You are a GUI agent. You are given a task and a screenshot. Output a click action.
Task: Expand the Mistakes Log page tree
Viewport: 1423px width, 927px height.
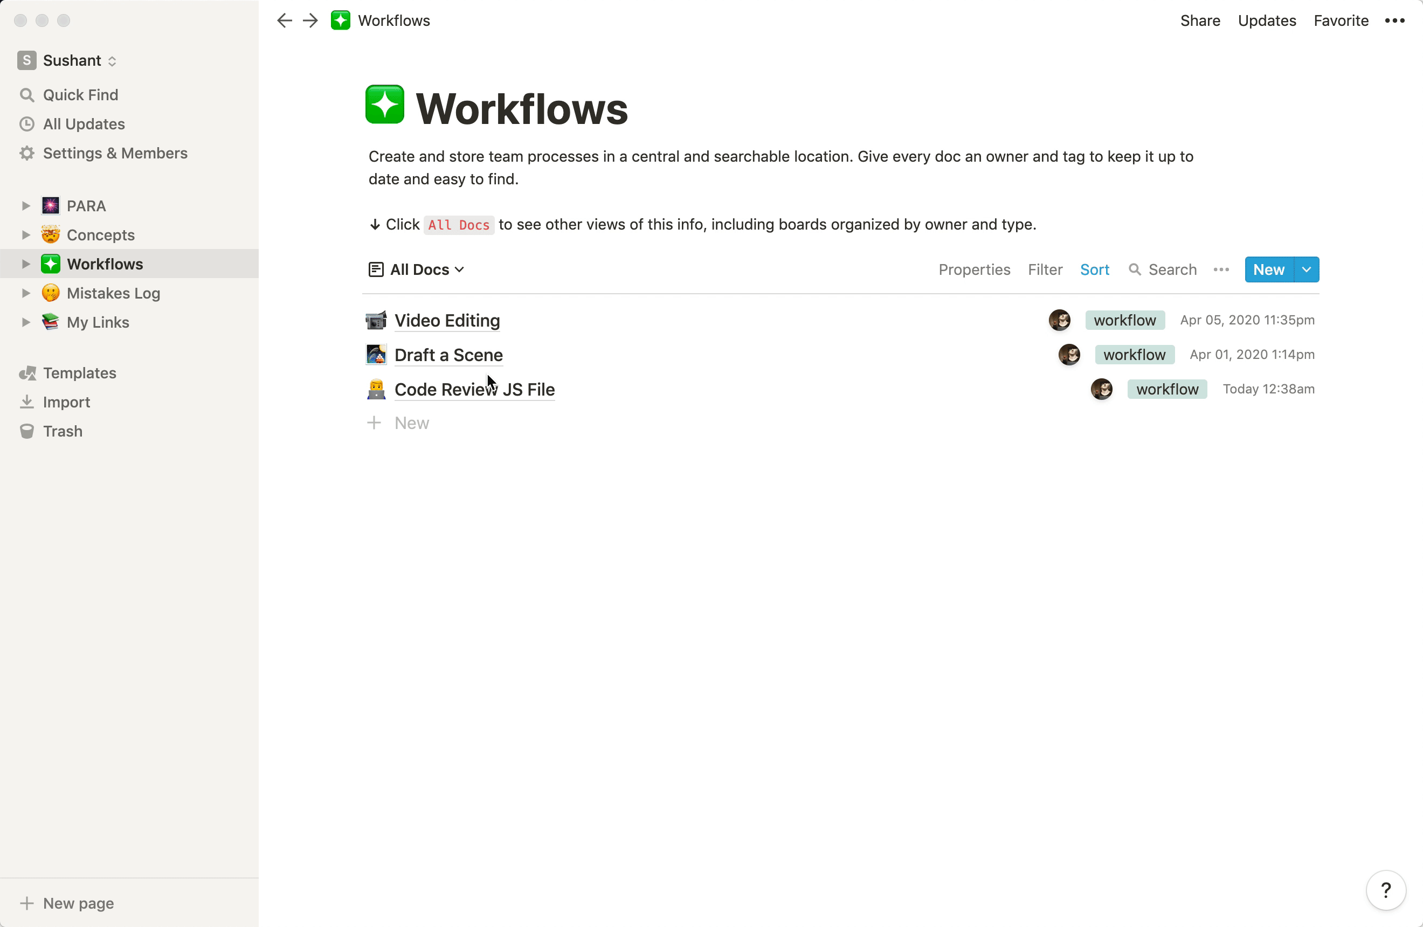coord(26,293)
